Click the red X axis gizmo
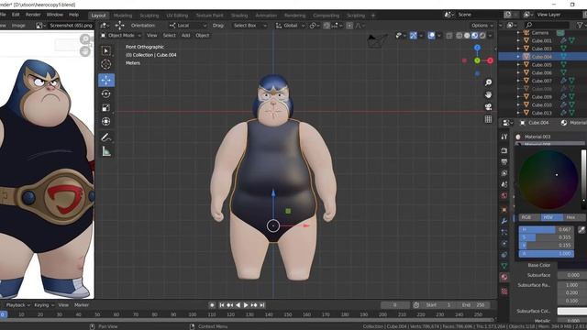 click(x=490, y=60)
